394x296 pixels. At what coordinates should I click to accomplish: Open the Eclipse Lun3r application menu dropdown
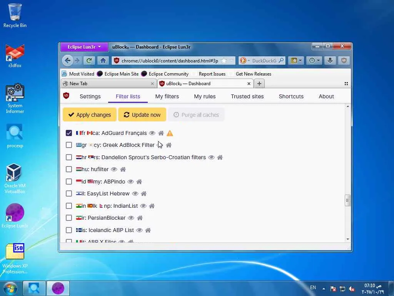click(84, 47)
